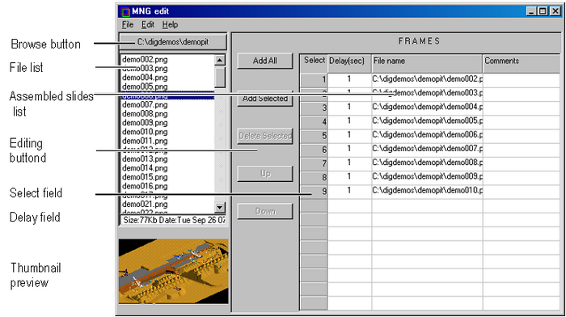Click the Comments cell for demo002 row
The image size is (566, 317).
(522, 79)
